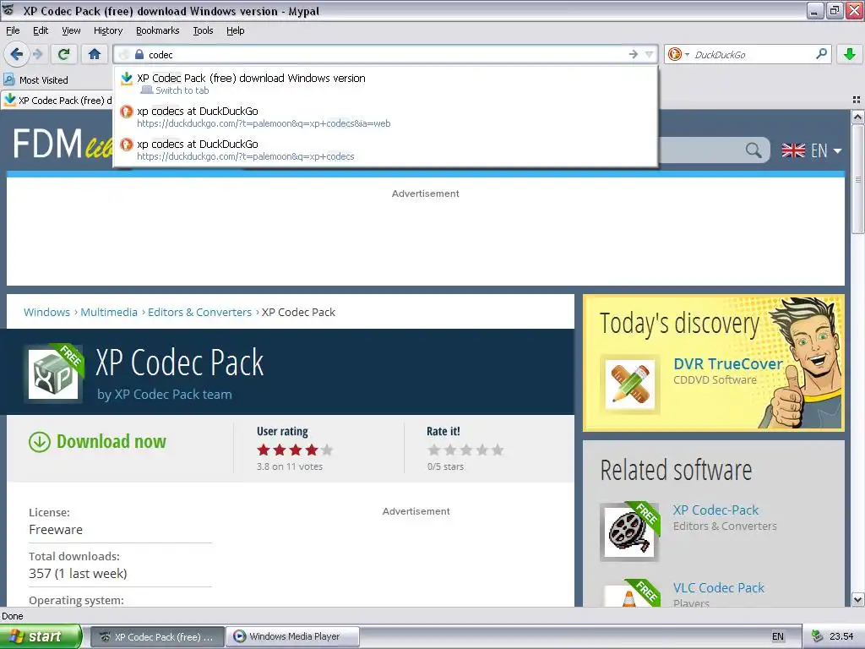
Task: Switch to Windows Media Player taskbar button
Action: pyautogui.click(x=293, y=636)
